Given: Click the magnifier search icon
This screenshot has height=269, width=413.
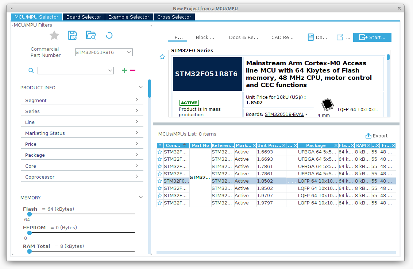Looking at the screenshot, I should point(31,71).
